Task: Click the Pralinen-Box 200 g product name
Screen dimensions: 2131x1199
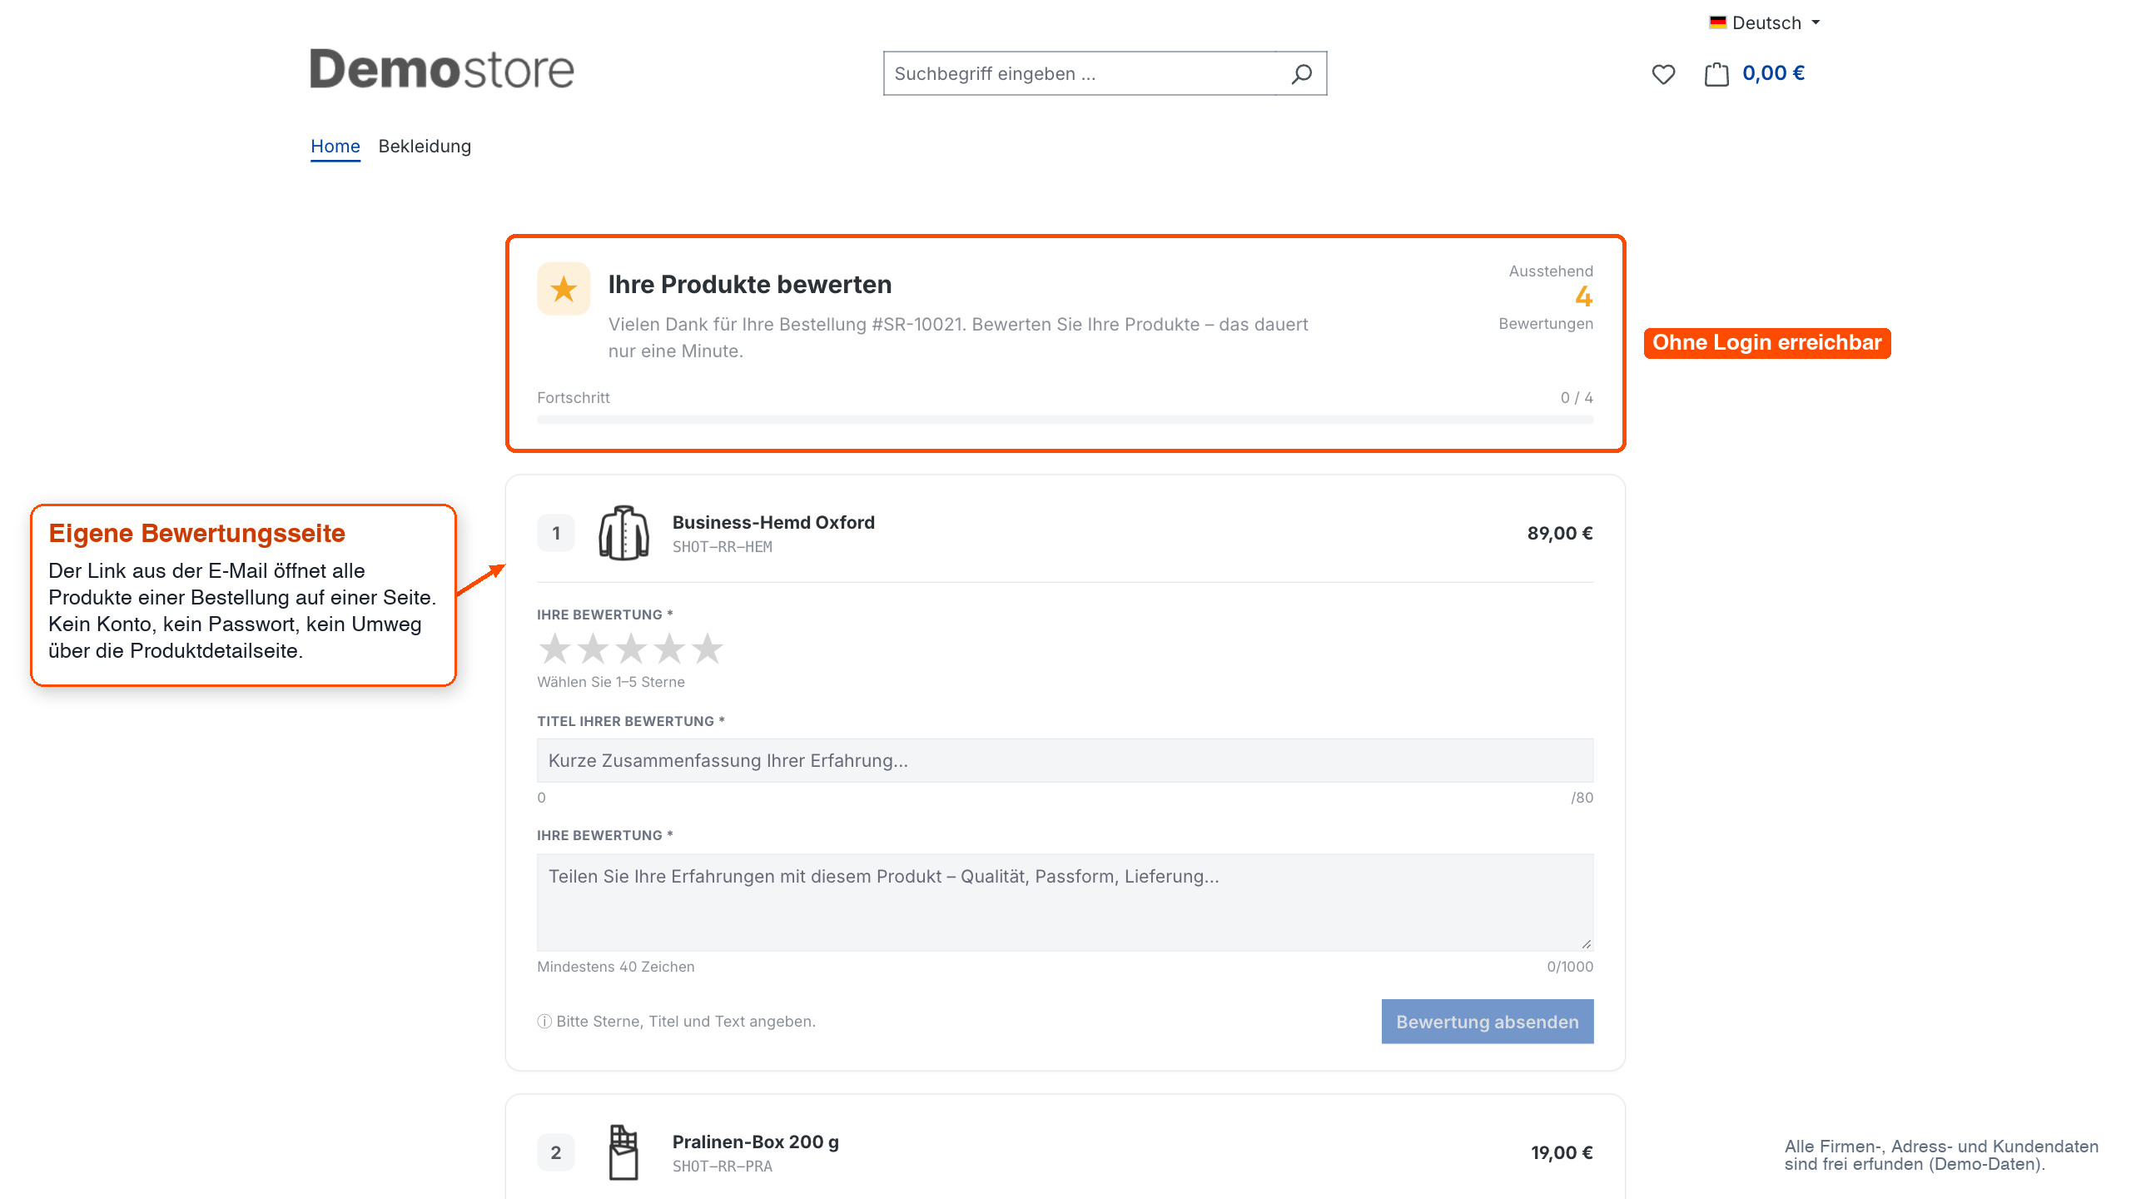Action: point(756,1142)
